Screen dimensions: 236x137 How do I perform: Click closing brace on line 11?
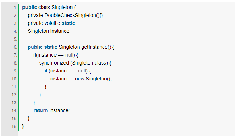pos(46,87)
